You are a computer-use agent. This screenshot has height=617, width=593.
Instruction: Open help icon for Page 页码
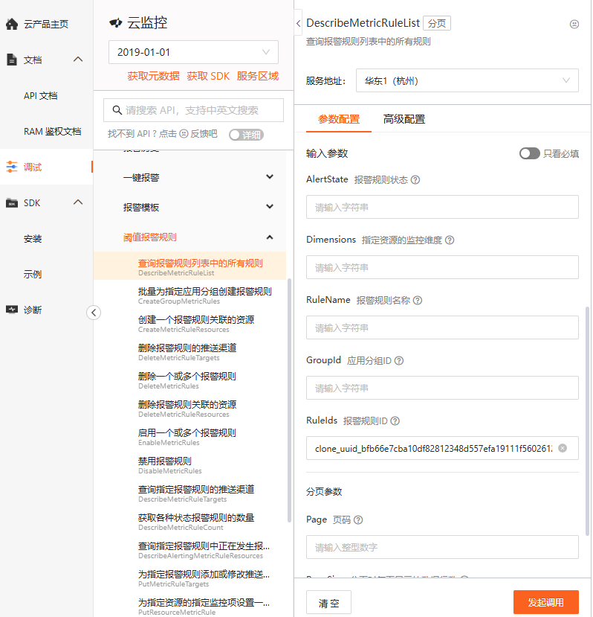358,520
